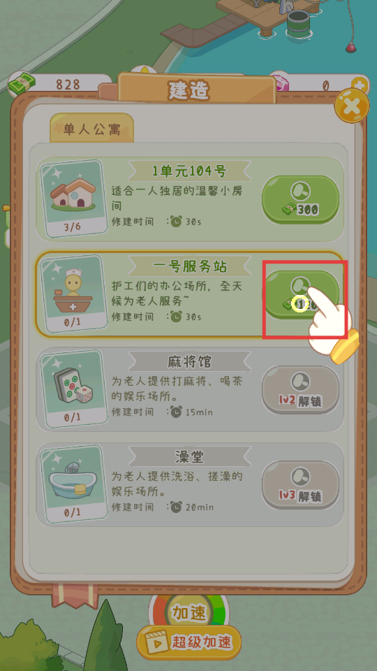This screenshot has width=377, height=671.
Task: Tap the hammer icon on 300 button
Action: click(300, 192)
